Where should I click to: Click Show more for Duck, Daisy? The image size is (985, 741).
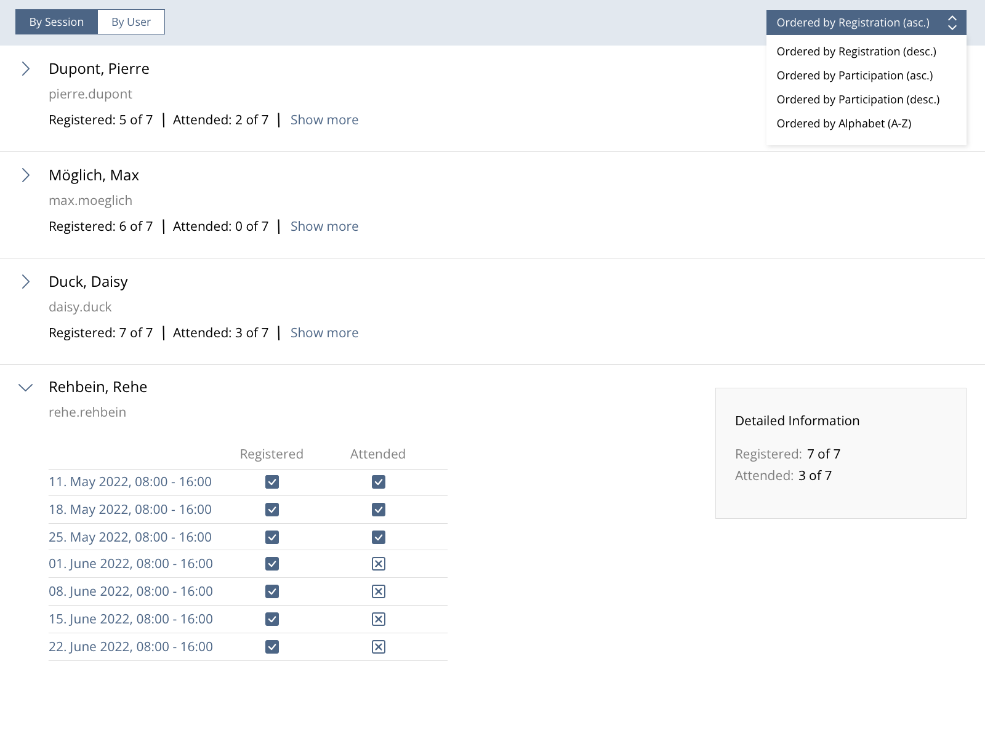click(324, 333)
